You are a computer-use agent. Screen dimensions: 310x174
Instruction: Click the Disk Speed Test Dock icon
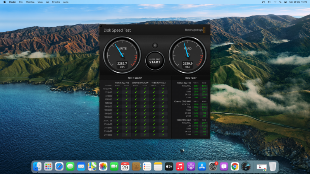click(246, 167)
